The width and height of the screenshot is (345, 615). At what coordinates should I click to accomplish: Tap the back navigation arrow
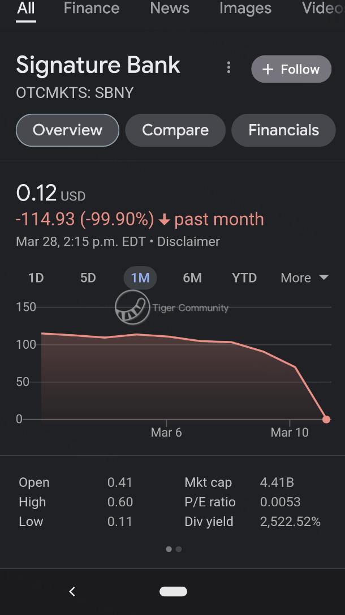tap(72, 591)
